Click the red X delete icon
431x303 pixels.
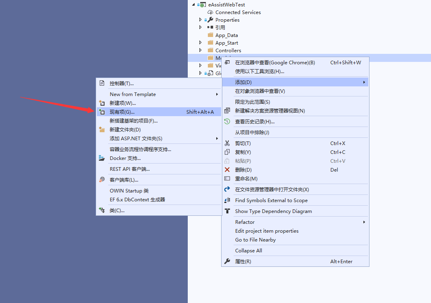[x=227, y=170]
